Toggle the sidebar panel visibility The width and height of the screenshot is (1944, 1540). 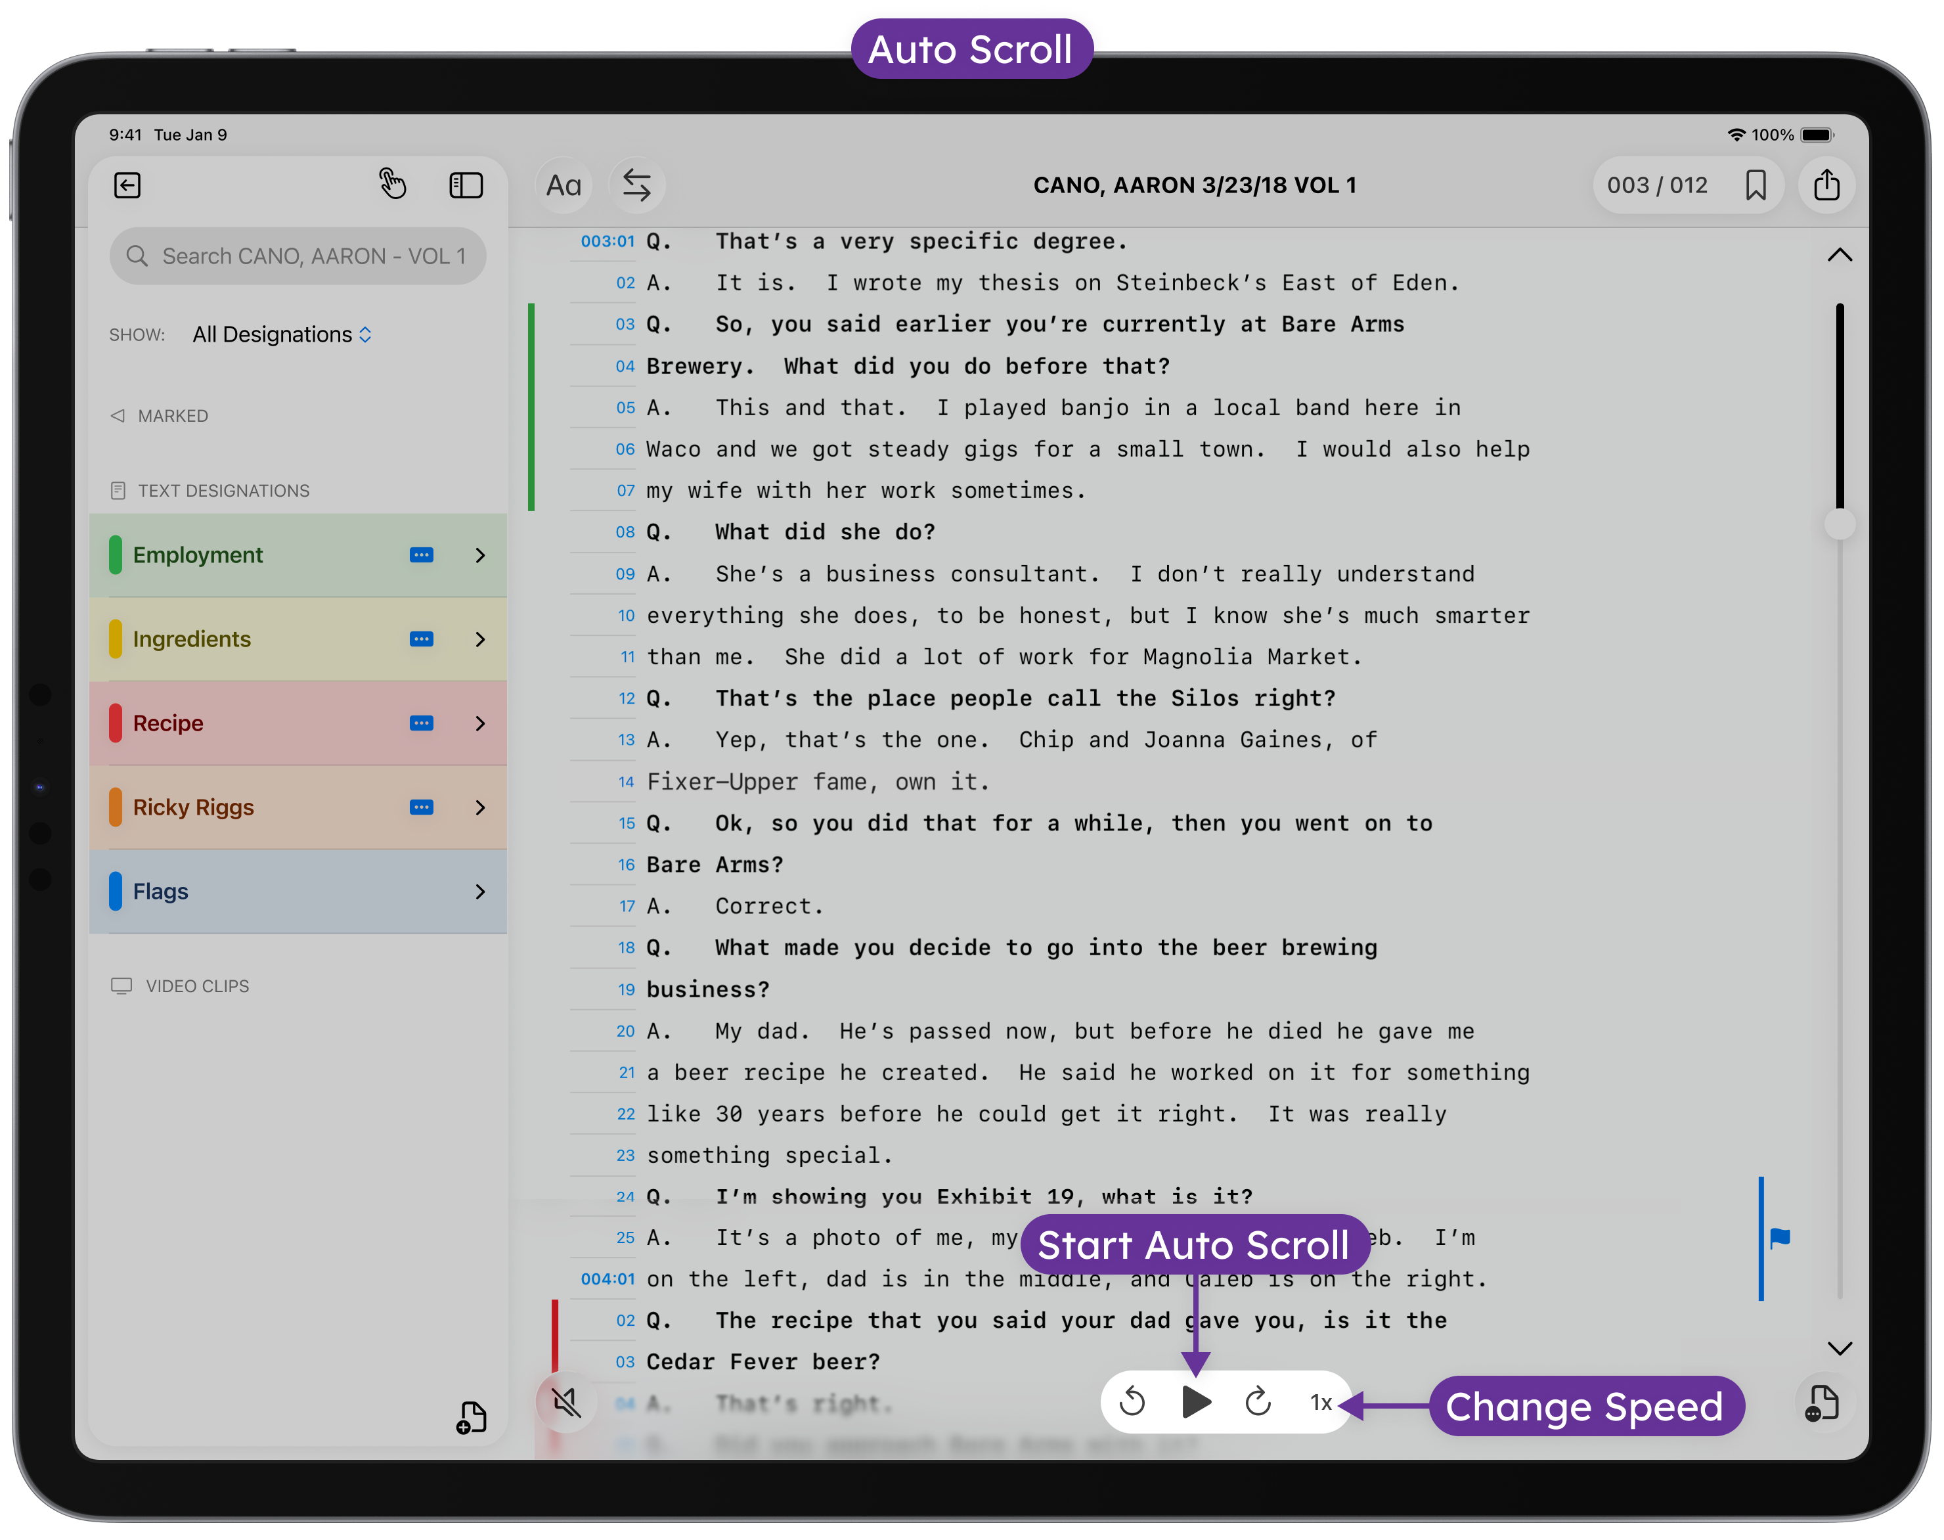click(x=466, y=186)
